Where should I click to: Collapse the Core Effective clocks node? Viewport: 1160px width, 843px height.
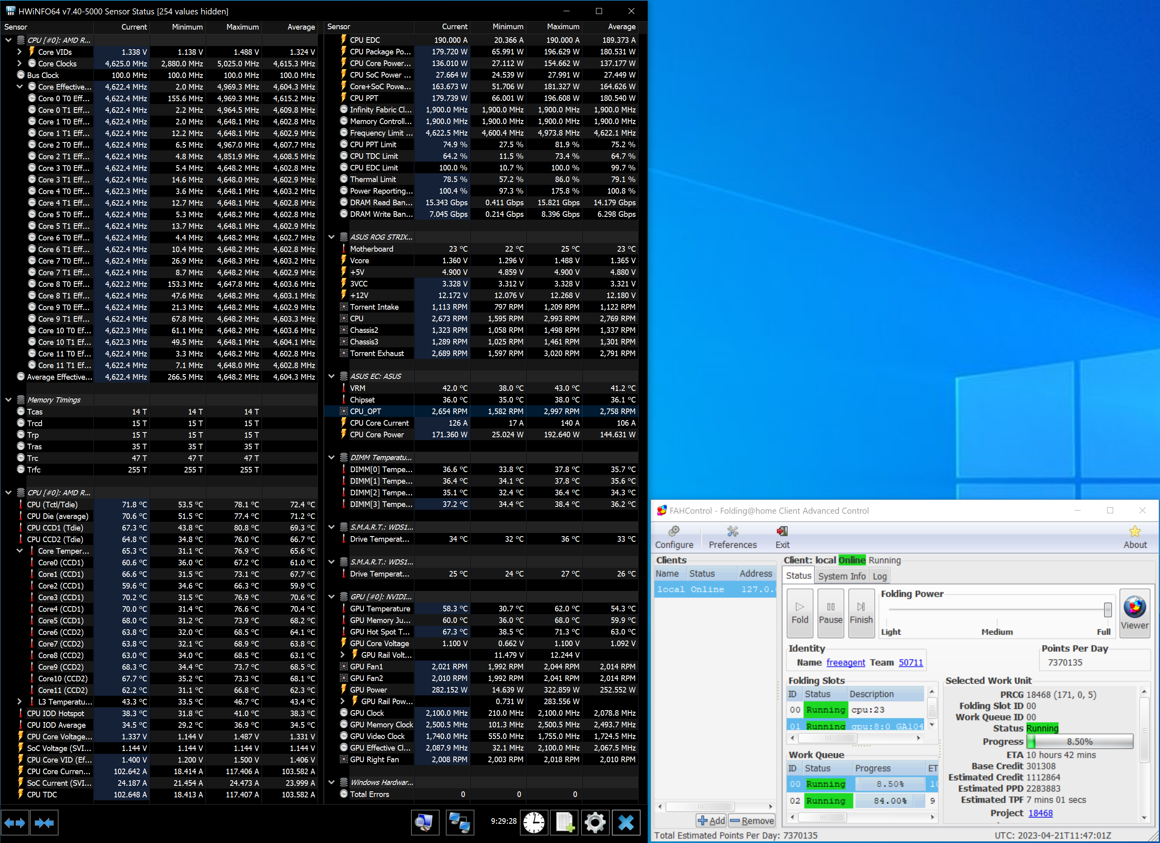click(x=20, y=86)
